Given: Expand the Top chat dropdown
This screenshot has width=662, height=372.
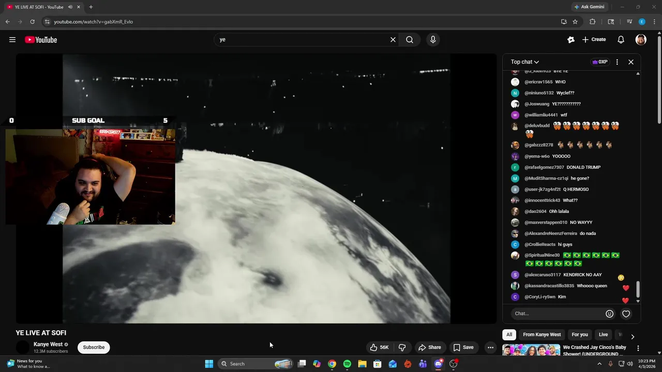Looking at the screenshot, I should pos(525,62).
